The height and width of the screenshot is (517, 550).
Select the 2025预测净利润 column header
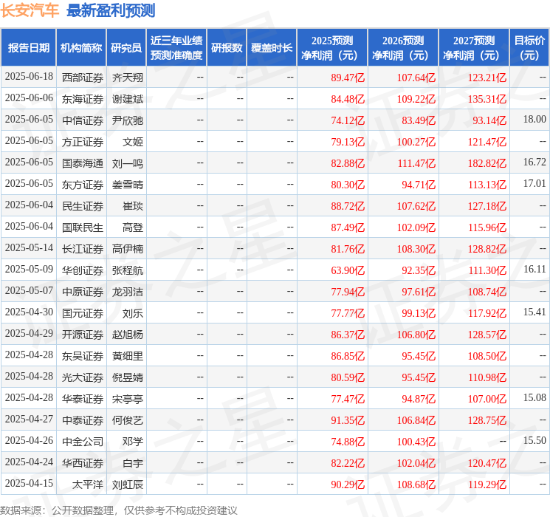click(332, 47)
